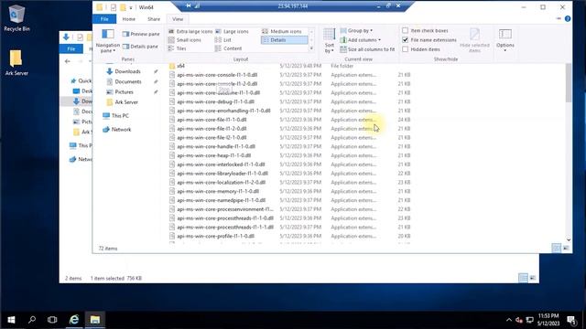Open the Windows Start menu

click(11, 320)
